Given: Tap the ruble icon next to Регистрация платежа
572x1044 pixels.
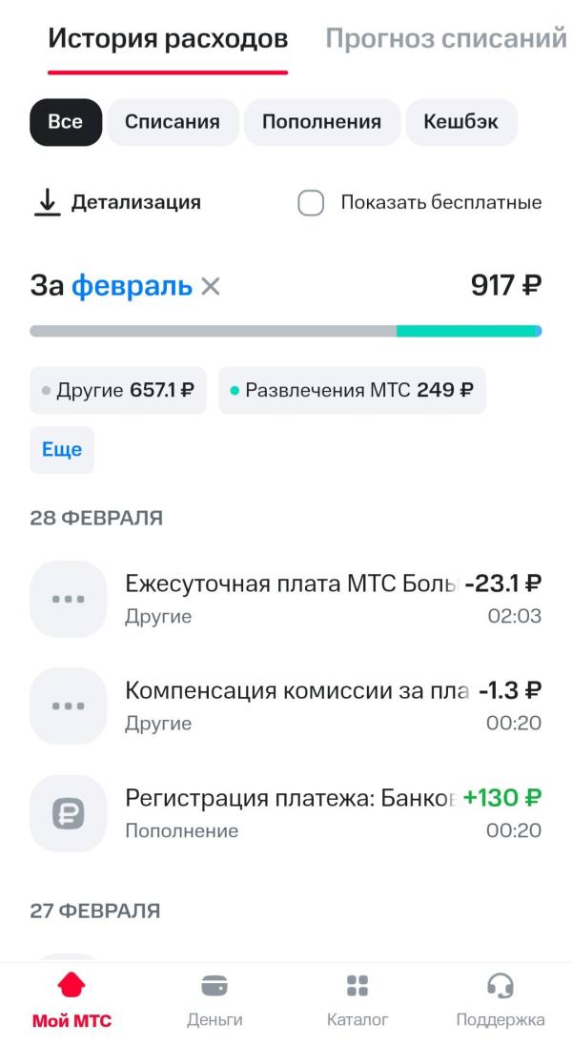Looking at the screenshot, I should (x=69, y=813).
